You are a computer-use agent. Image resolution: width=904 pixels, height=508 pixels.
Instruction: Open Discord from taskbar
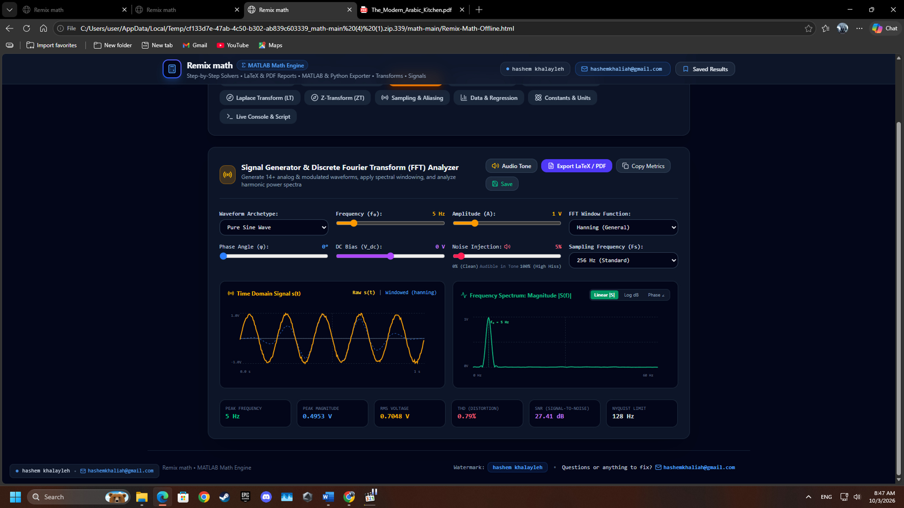[266, 497]
